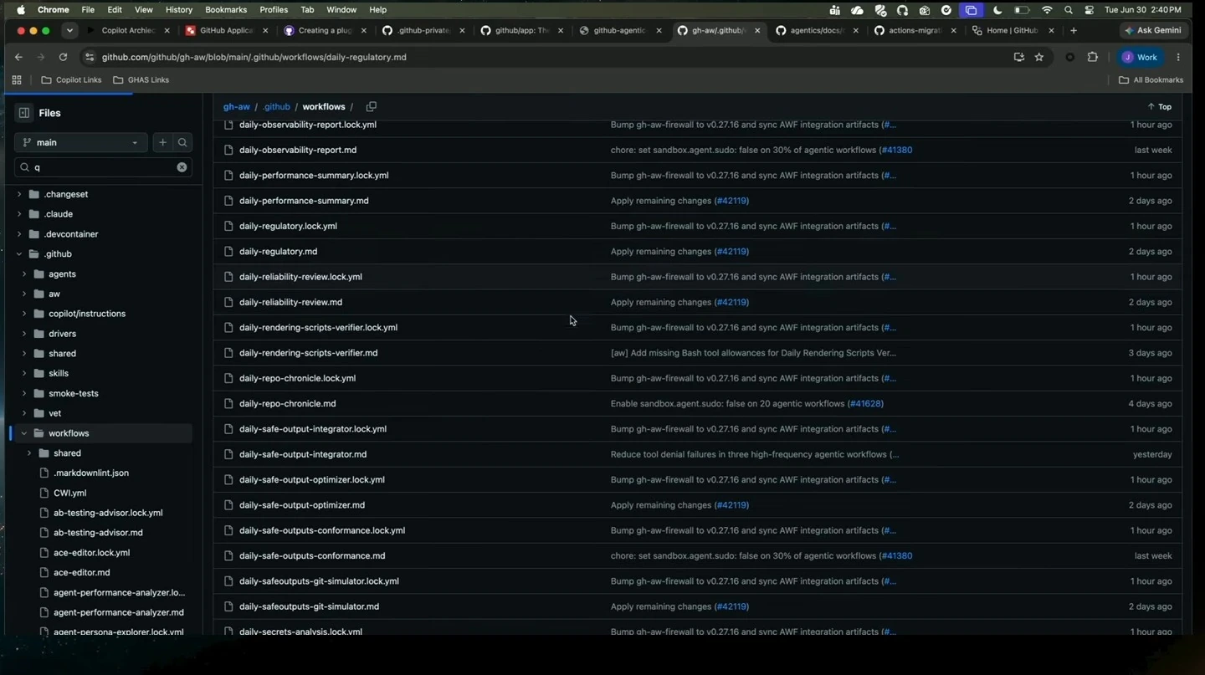Close the gh-aw/.github tab
1205x675 pixels.
[757, 30]
